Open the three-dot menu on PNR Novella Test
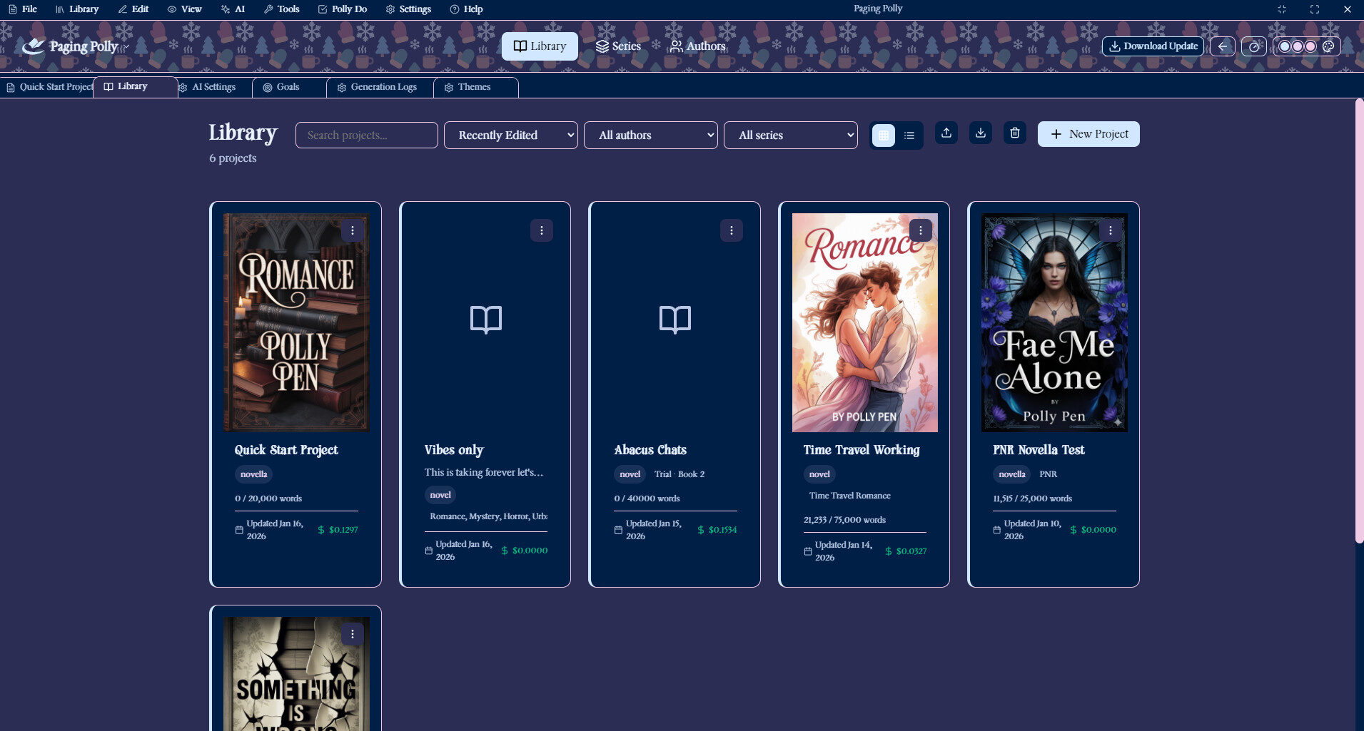1364x731 pixels. [x=1110, y=230]
